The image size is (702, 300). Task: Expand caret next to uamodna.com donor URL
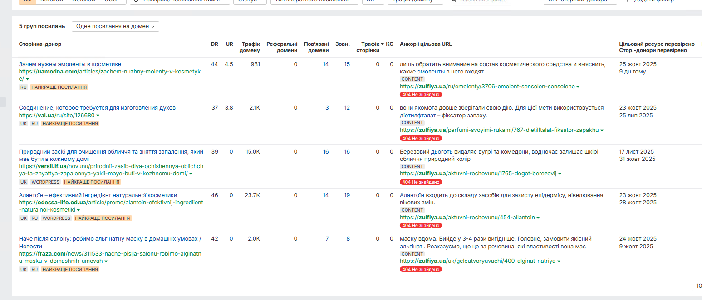[x=28, y=79]
